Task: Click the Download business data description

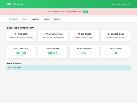Action: (116, 38)
